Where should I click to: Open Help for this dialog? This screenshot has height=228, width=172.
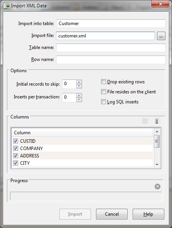coord(148,214)
